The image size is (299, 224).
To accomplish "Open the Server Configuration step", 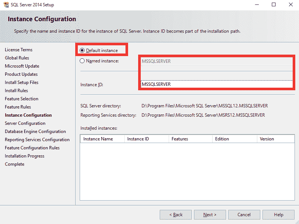I will 25,123.
